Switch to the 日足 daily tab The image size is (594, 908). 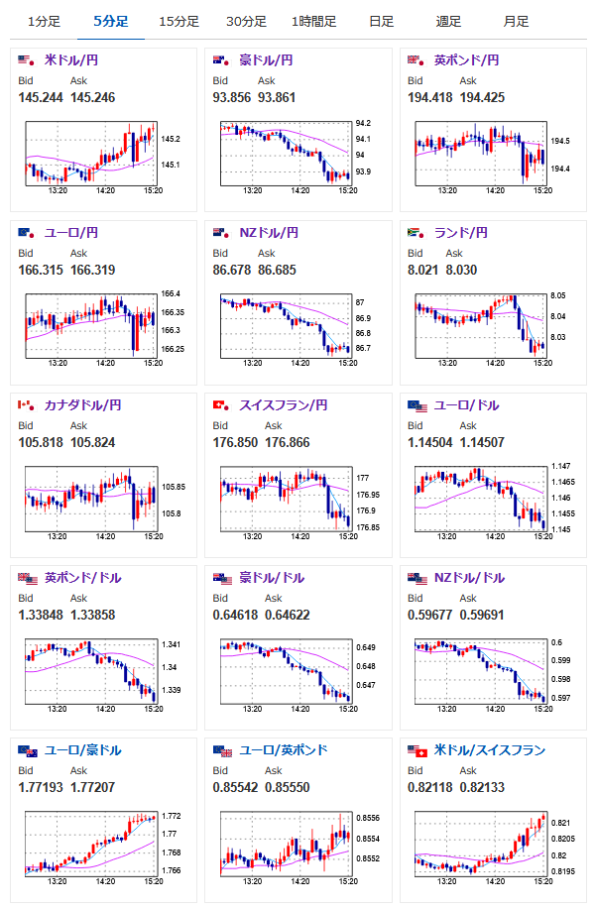(382, 22)
